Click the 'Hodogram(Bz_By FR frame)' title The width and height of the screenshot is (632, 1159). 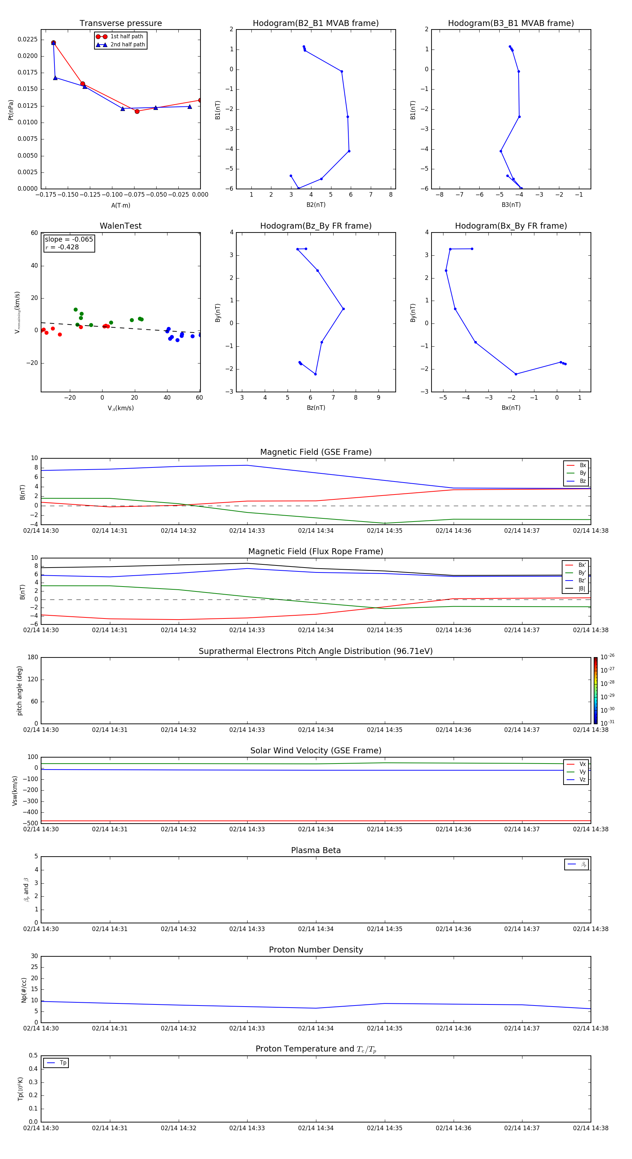(x=316, y=226)
